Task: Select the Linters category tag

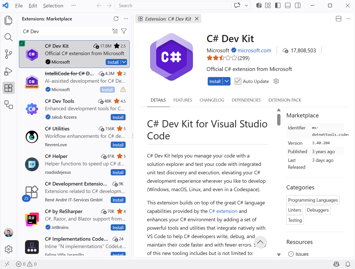Action: coord(295,210)
